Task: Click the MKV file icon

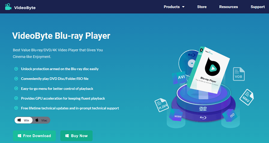Action: (x=247, y=97)
